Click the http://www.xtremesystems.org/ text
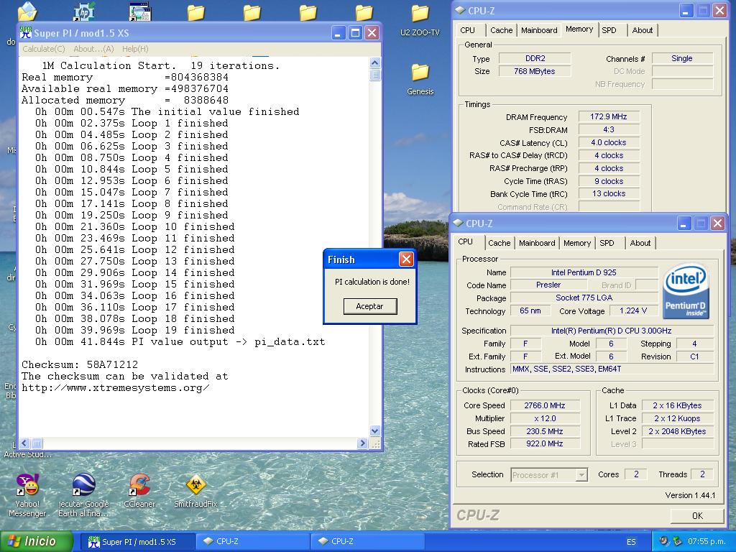The height and width of the screenshot is (552, 736). coord(116,387)
